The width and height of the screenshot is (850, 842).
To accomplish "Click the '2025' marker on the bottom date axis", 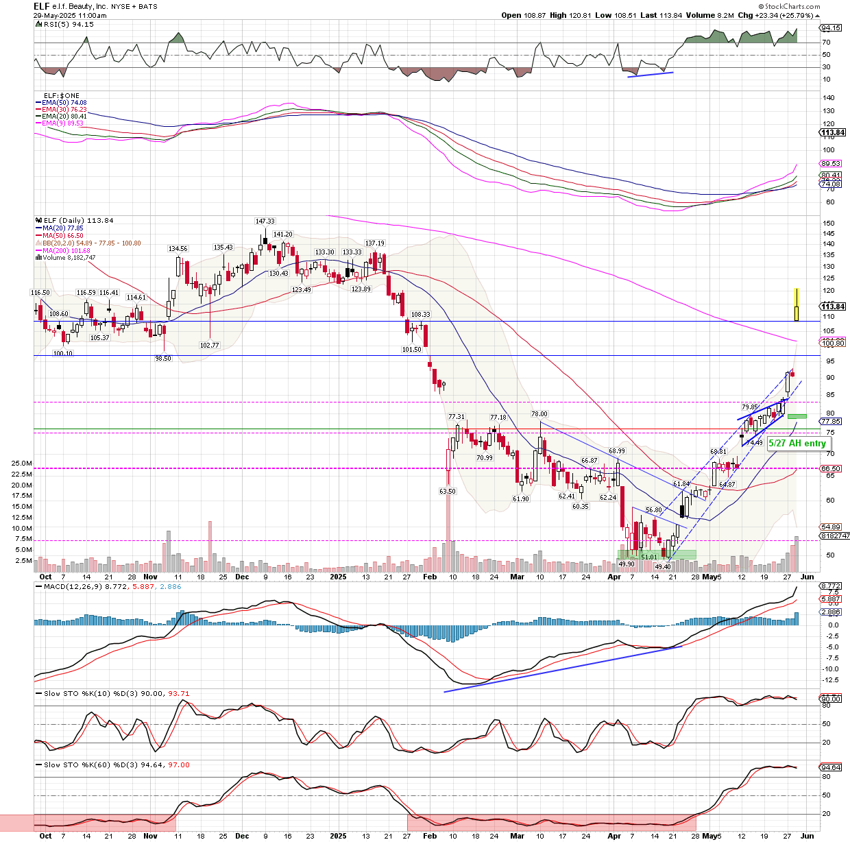I will coord(338,577).
